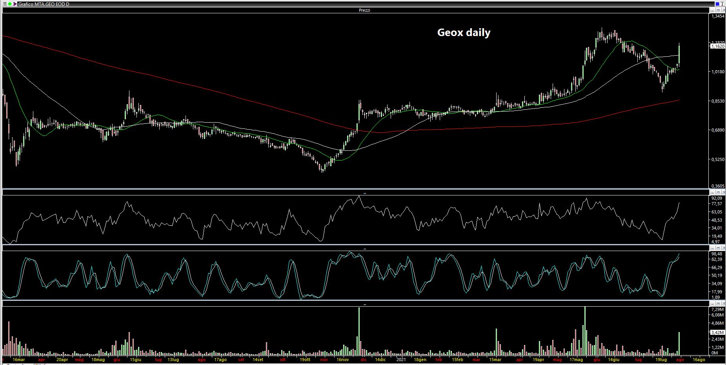
Task: Open the chart menu (hamburger icon)
Action: click(x=4, y=4)
